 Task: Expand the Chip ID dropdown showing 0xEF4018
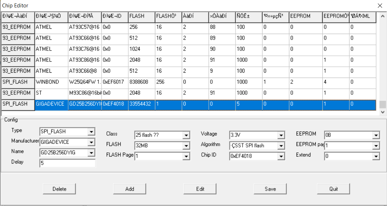point(281,156)
